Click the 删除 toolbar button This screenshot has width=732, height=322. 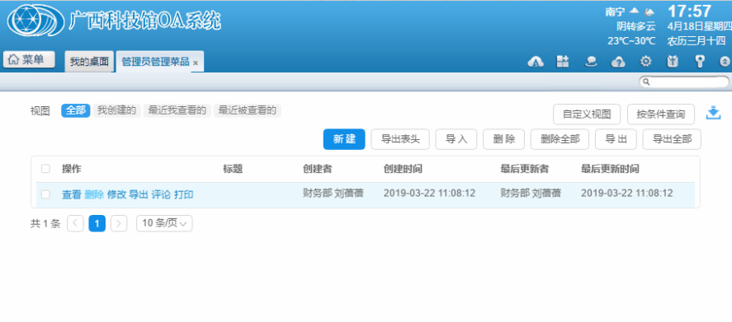pyautogui.click(x=503, y=139)
